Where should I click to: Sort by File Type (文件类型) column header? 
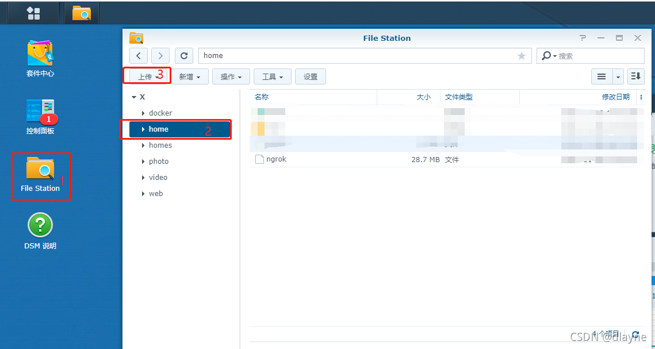click(x=480, y=97)
